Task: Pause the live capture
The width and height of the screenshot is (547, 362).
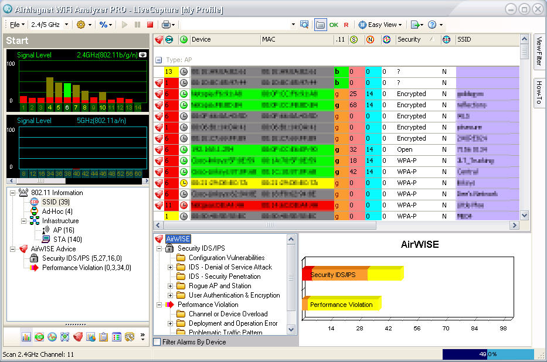Action: pyautogui.click(x=137, y=25)
